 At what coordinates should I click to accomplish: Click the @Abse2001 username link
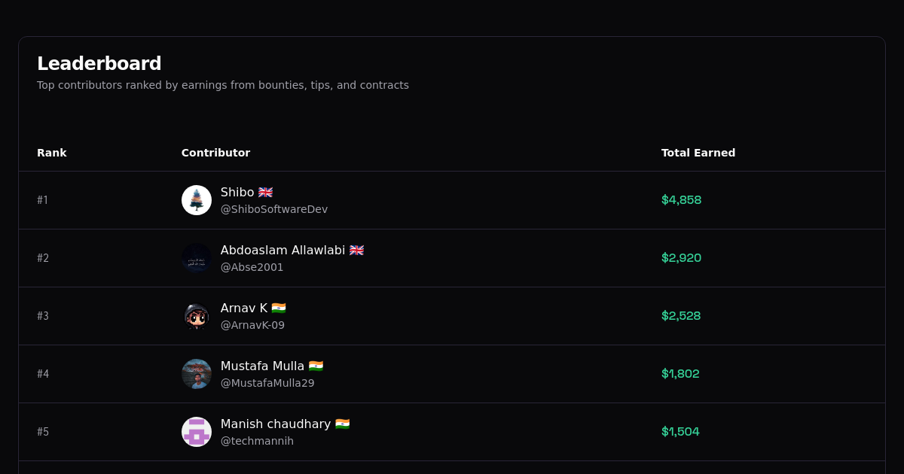coord(252,267)
